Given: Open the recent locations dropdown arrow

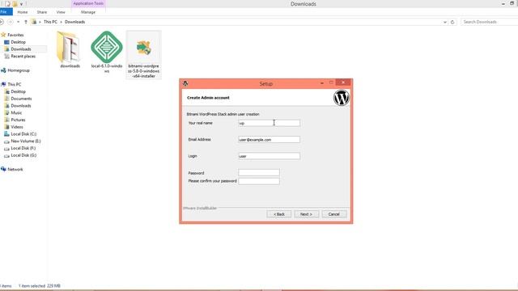Looking at the screenshot, I should 18,22.
